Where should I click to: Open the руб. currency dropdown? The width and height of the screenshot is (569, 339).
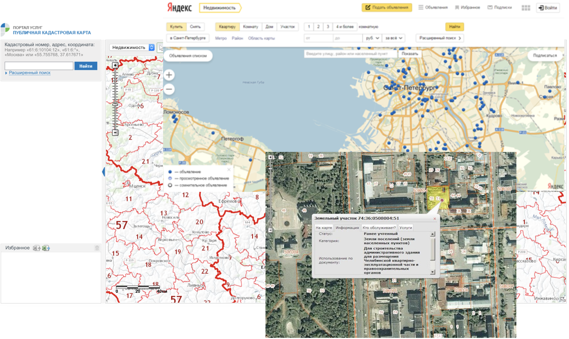(x=372, y=38)
